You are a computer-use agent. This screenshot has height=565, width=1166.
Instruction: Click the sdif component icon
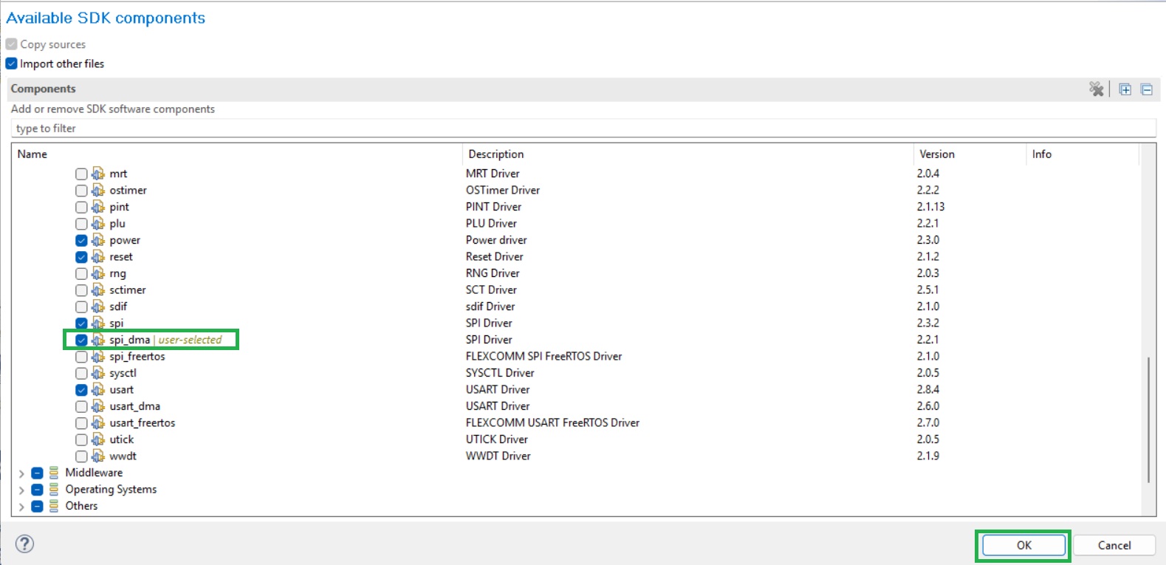click(98, 307)
